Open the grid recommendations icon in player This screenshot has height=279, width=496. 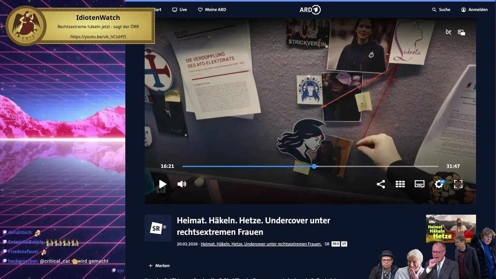click(x=400, y=184)
